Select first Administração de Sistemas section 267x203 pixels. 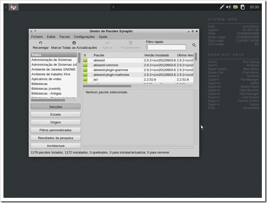coord(54,60)
